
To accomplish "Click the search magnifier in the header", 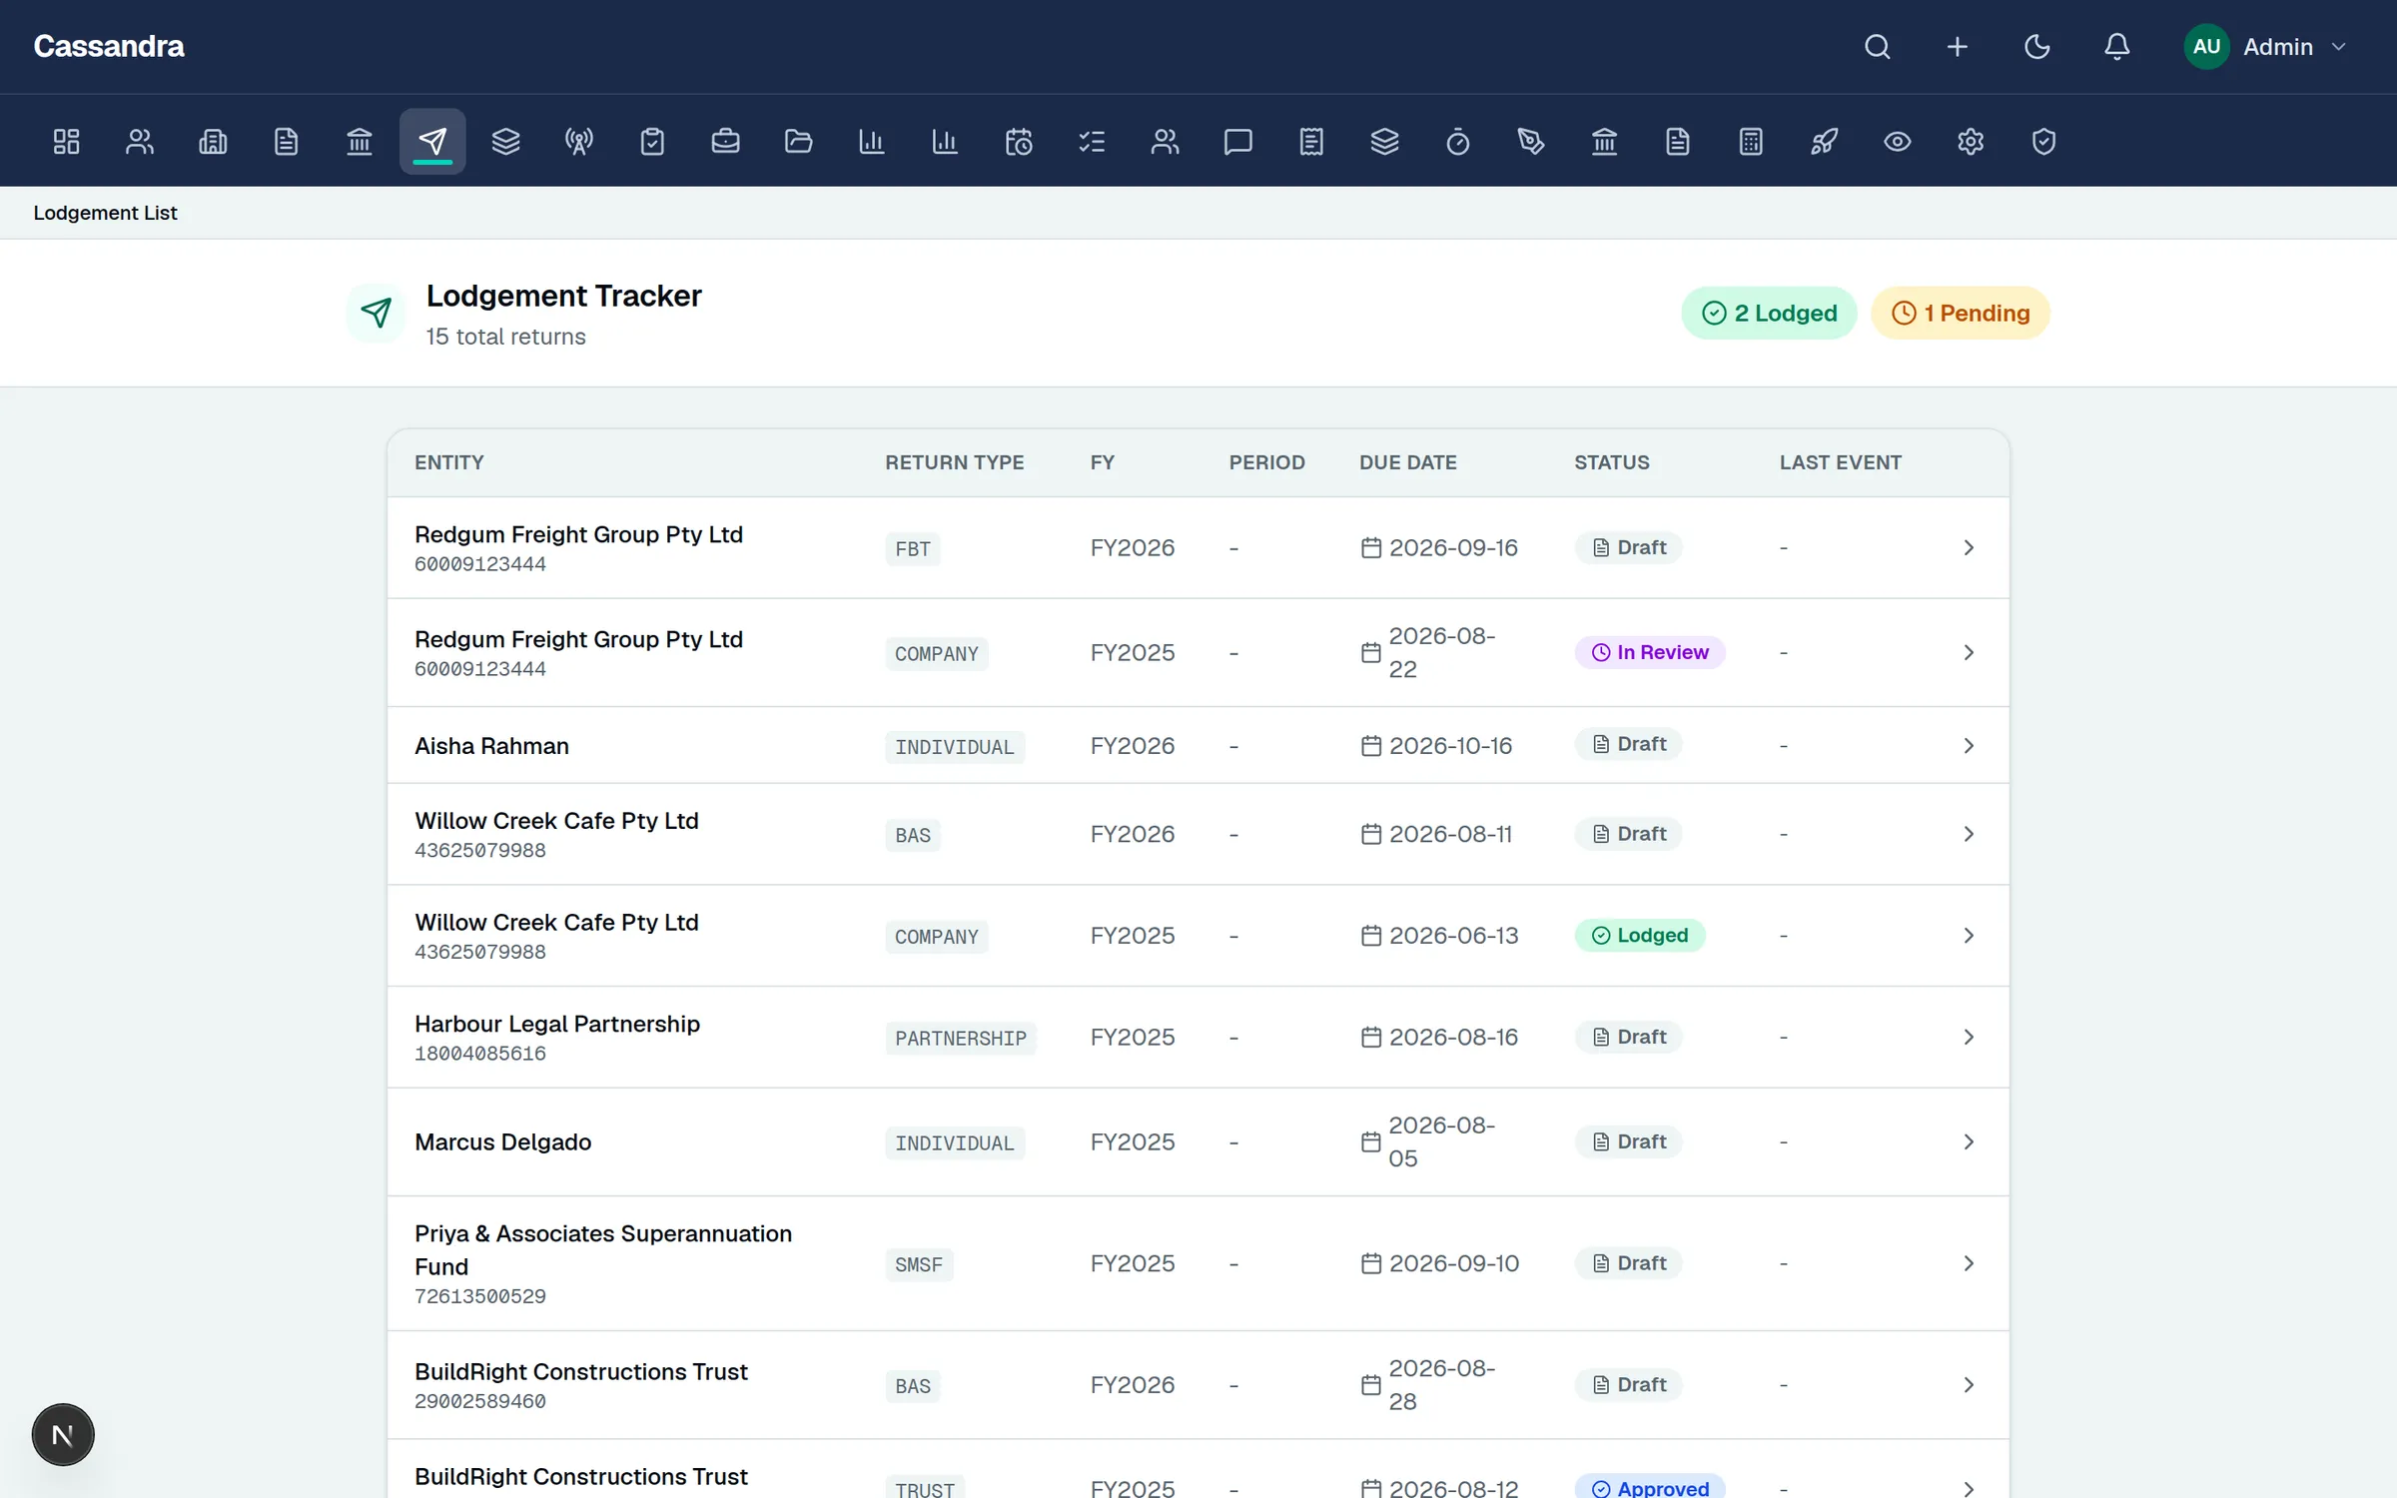I will [1878, 47].
